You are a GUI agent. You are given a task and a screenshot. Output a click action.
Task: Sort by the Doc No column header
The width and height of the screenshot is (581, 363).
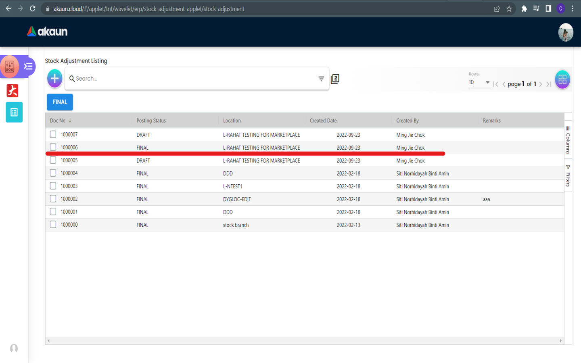pos(58,121)
